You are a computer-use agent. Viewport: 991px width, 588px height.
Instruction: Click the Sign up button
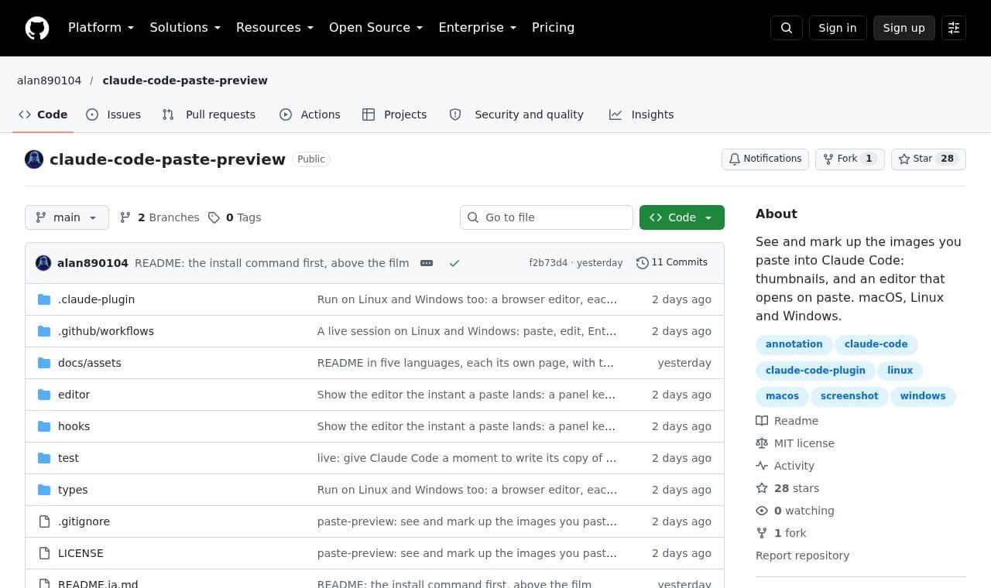[904, 28]
